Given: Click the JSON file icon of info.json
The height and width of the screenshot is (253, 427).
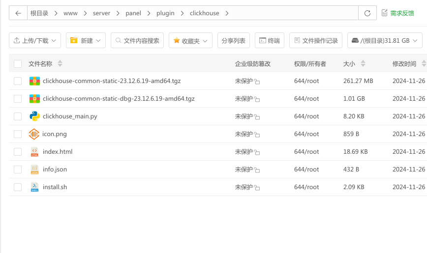Looking at the screenshot, I should coord(34,169).
